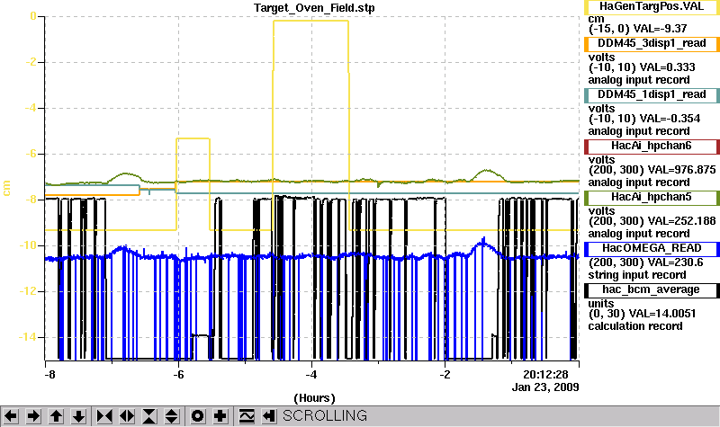Click the (-10, 10) VAL=0.333 readout
This screenshot has width=720, height=427.
pyautogui.click(x=642, y=67)
